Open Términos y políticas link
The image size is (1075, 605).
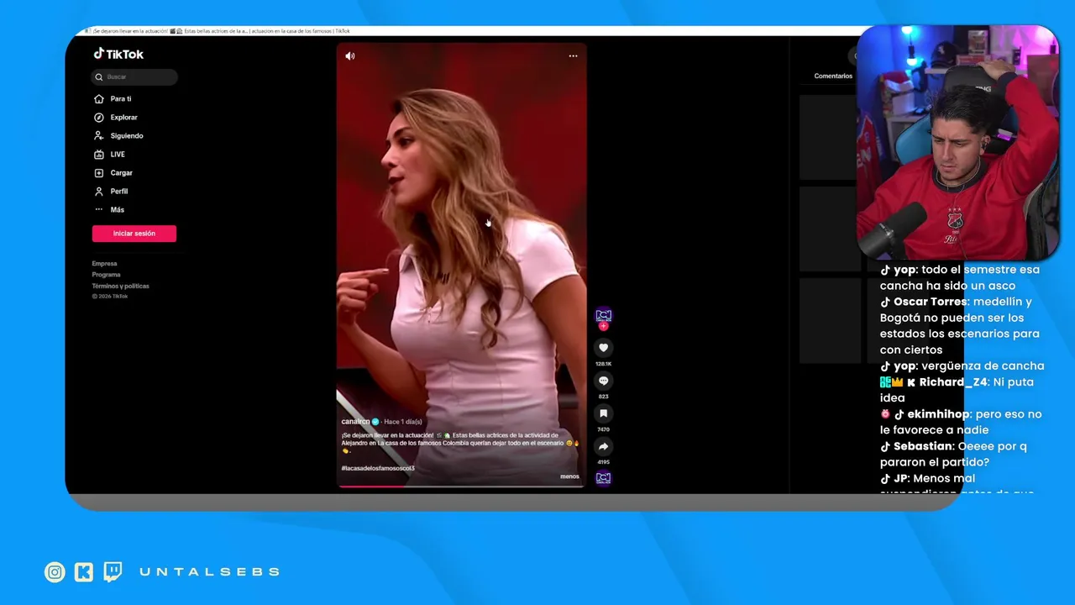click(x=120, y=286)
